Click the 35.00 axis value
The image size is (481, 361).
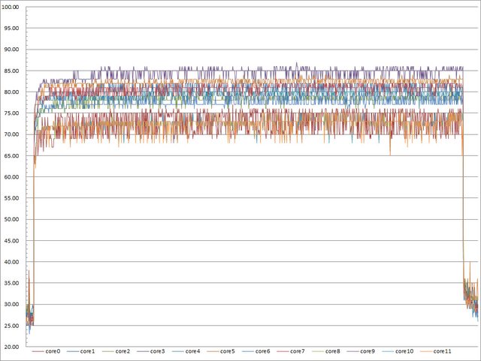(12, 283)
